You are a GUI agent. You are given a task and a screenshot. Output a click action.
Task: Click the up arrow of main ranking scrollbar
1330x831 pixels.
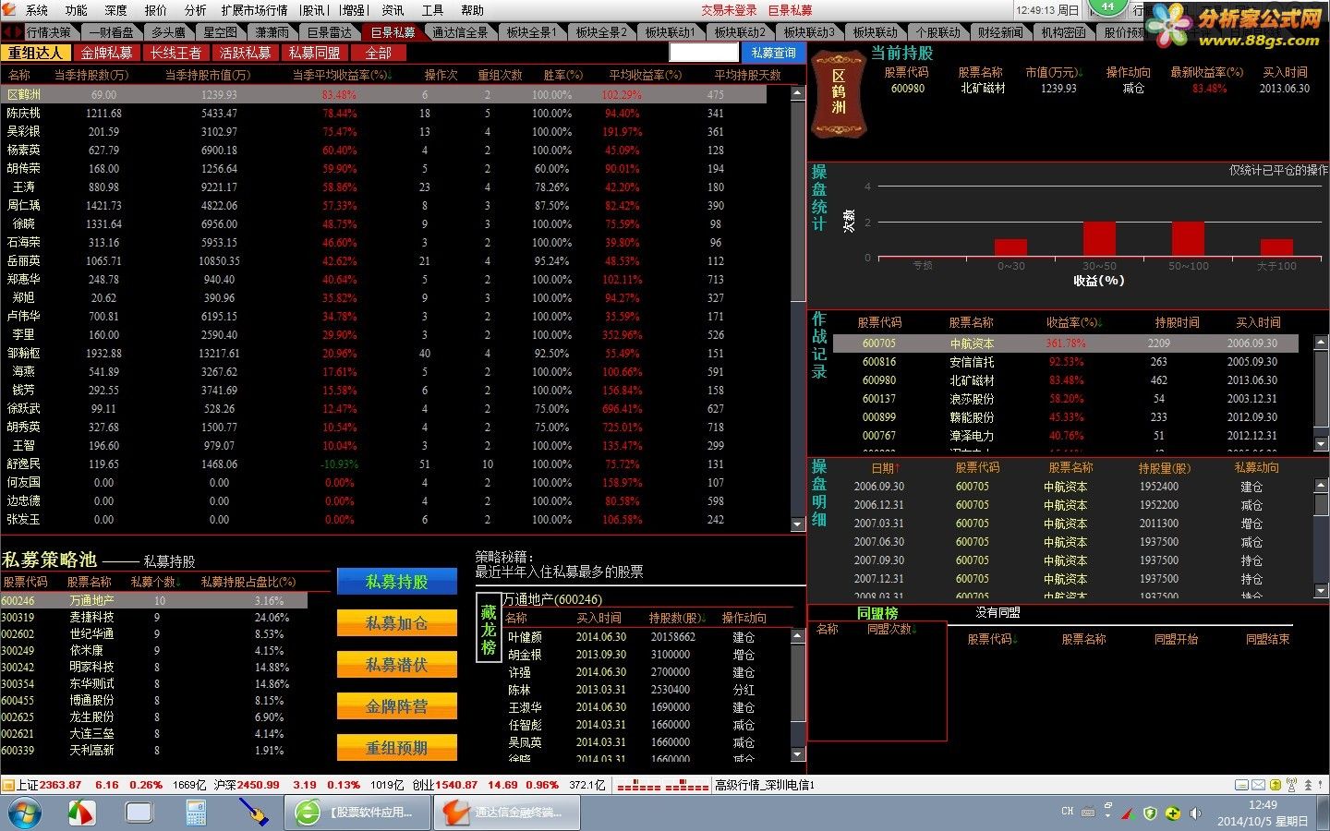[x=798, y=93]
